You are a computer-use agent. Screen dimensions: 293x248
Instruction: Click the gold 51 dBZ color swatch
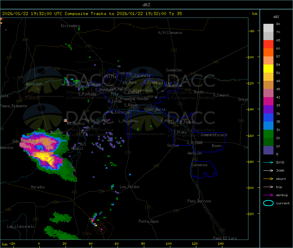pyautogui.click(x=268, y=77)
